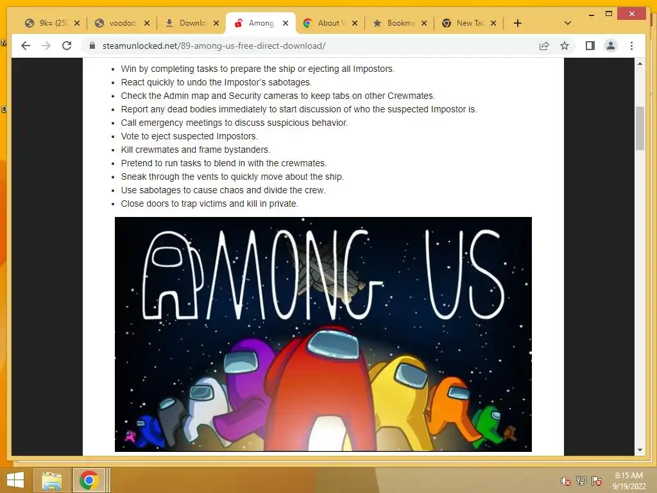
Task: Close the '9k= (25' tab
Action: (77, 23)
